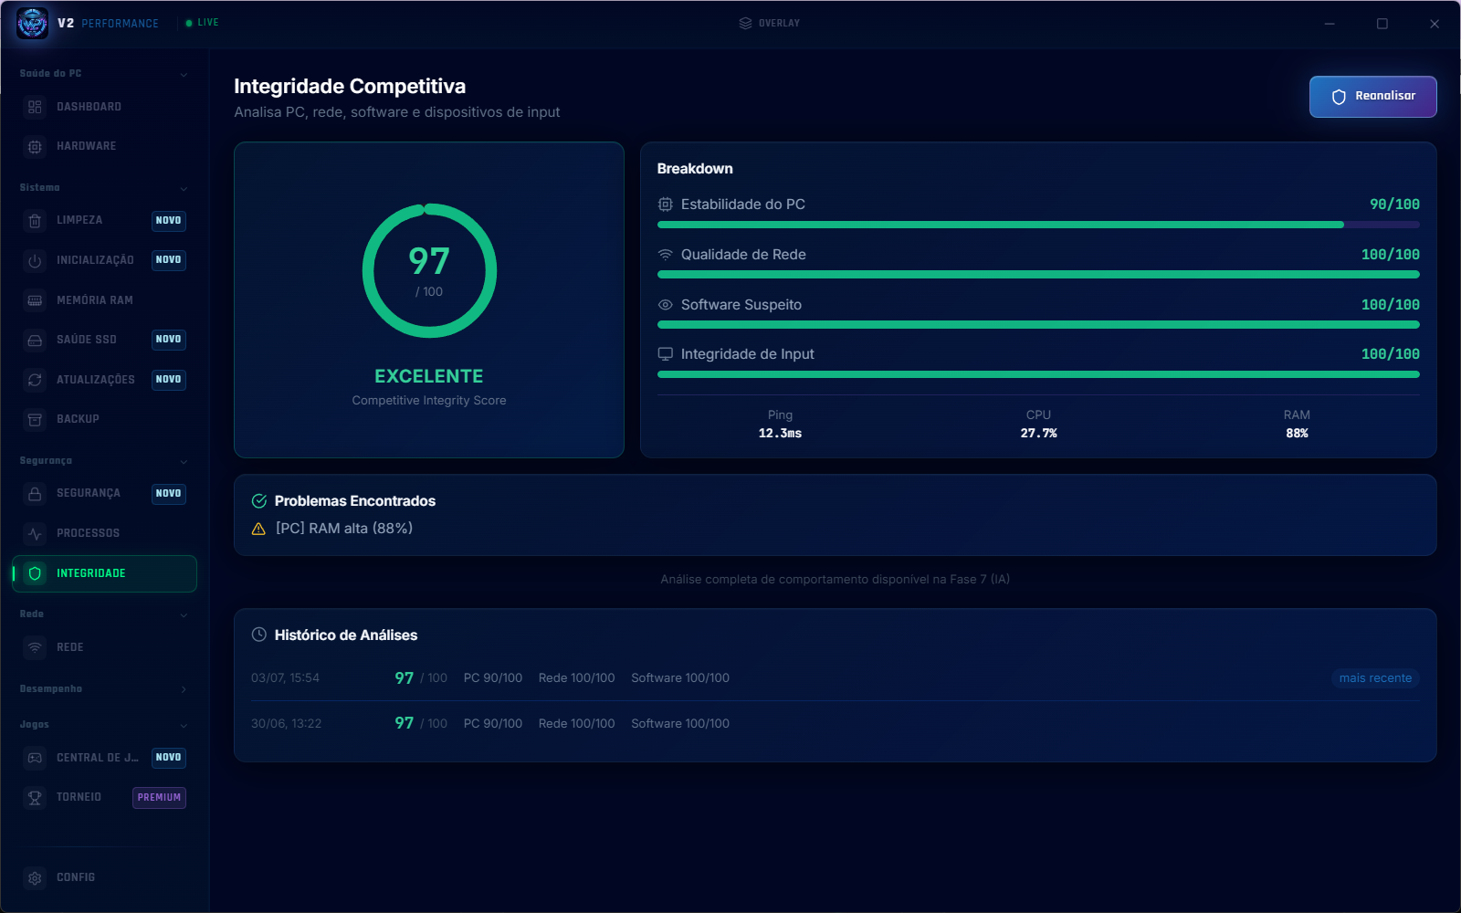This screenshot has height=913, width=1461.
Task: Collapse the Segurança section chevron
Action: click(x=184, y=461)
